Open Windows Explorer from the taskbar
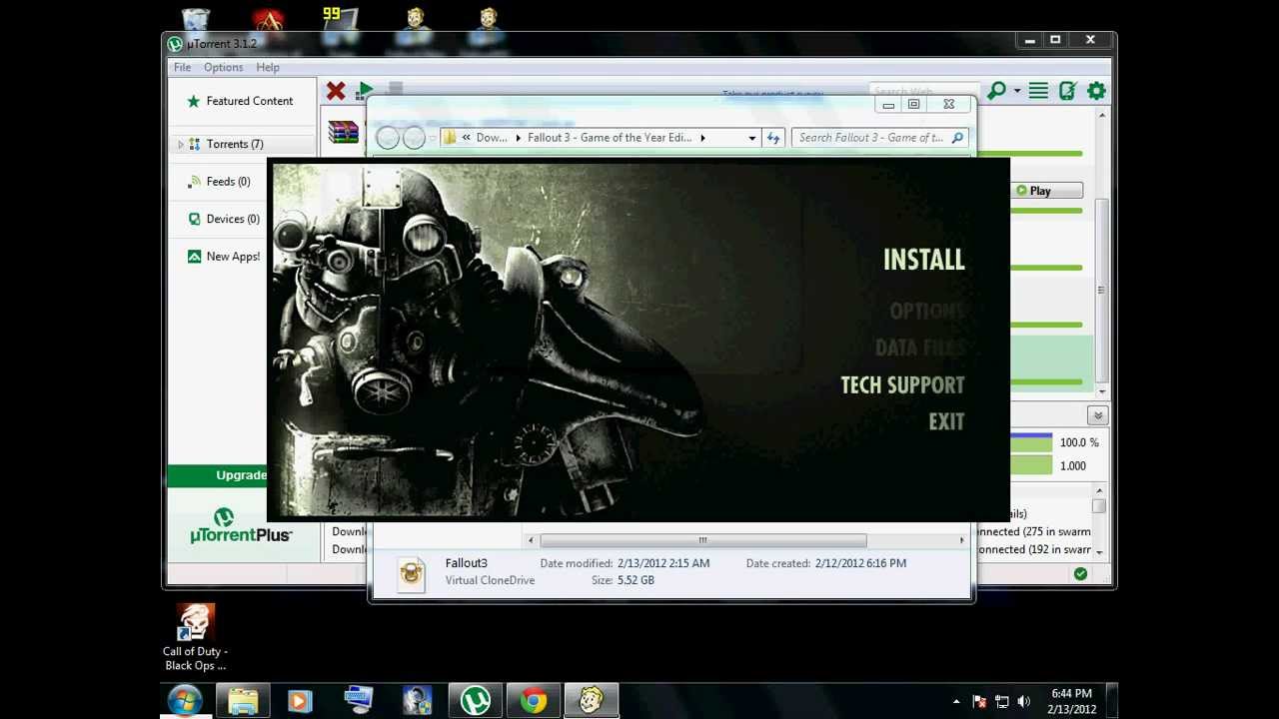Image resolution: width=1279 pixels, height=719 pixels. 243,701
